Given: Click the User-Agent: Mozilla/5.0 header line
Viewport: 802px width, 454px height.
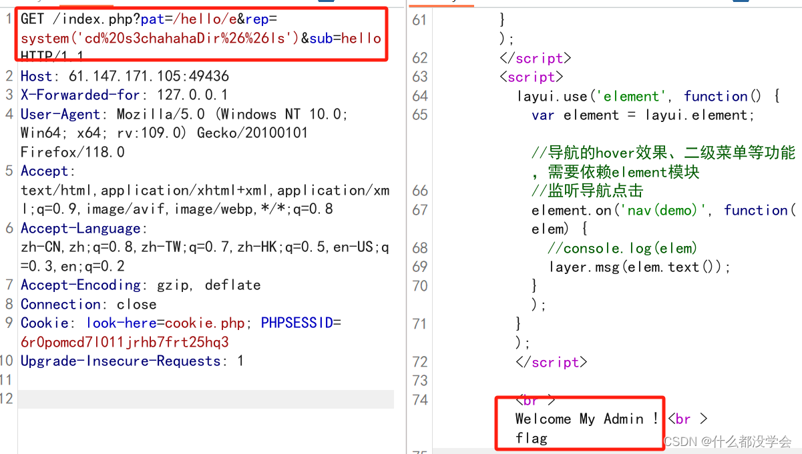Looking at the screenshot, I should click(184, 114).
